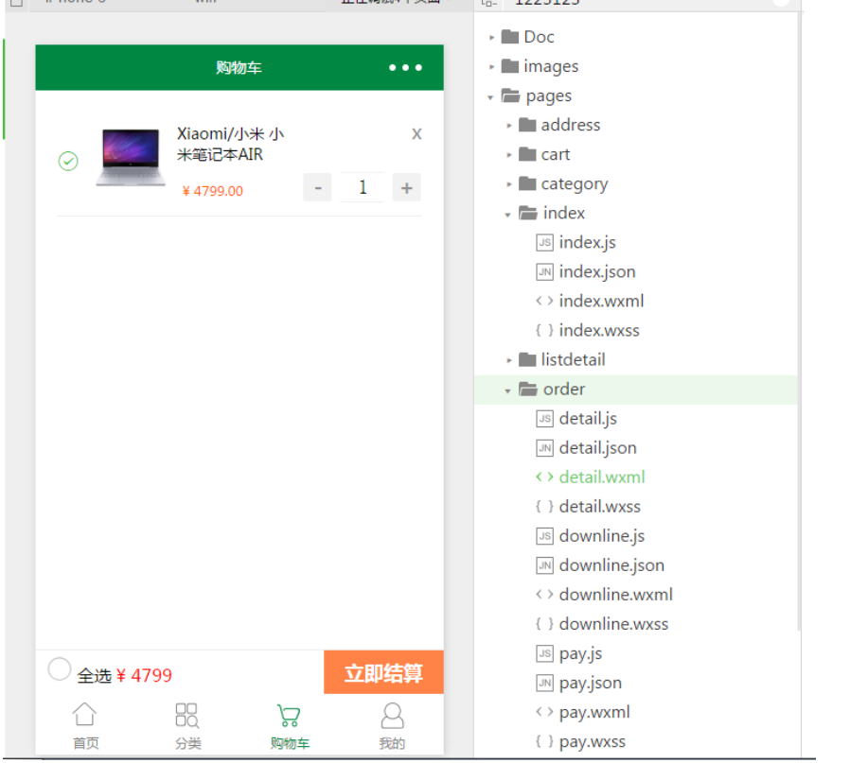Click the JN icon beside downline.json
The image size is (850, 763).
[545, 564]
